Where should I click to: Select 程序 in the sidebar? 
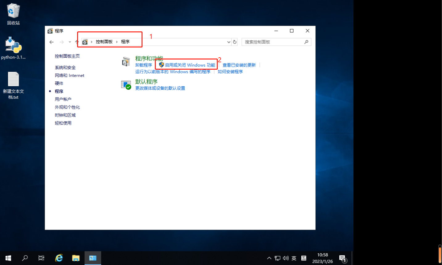coord(59,92)
